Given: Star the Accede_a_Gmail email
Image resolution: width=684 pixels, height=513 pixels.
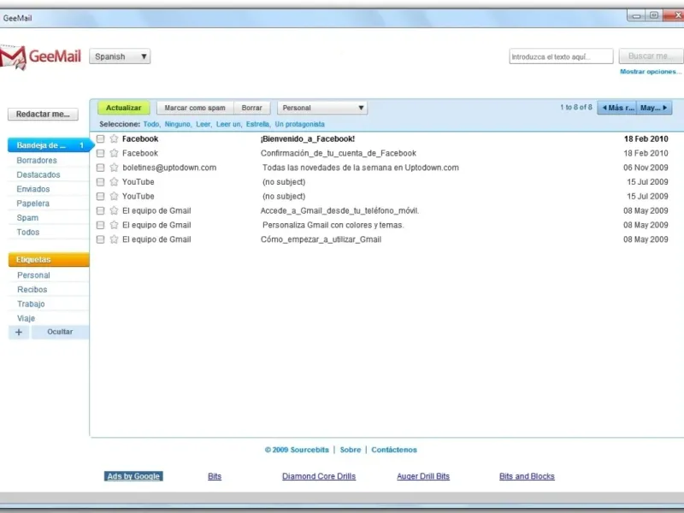Looking at the screenshot, I should click(114, 210).
